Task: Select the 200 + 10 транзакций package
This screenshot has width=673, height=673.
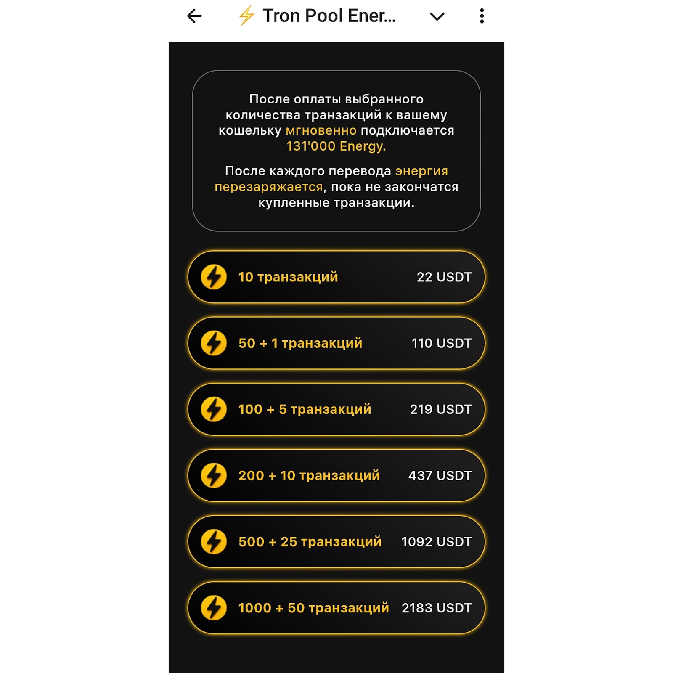Action: [x=336, y=475]
